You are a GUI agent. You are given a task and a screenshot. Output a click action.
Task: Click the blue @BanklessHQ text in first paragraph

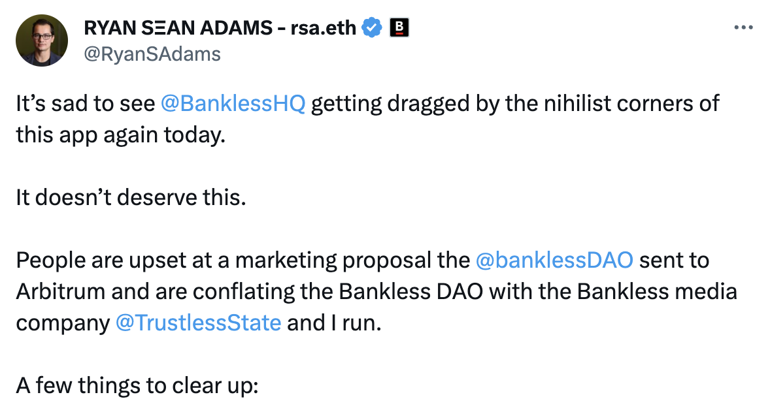[x=233, y=103]
